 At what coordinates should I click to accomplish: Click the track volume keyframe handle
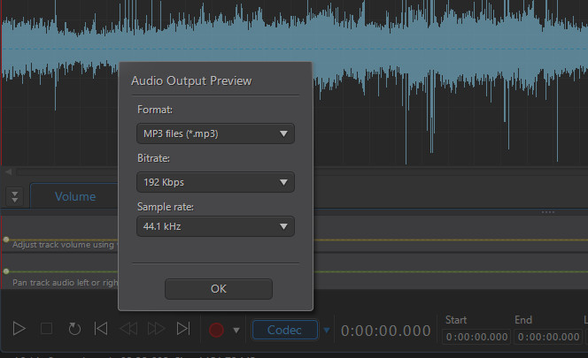click(x=6, y=240)
